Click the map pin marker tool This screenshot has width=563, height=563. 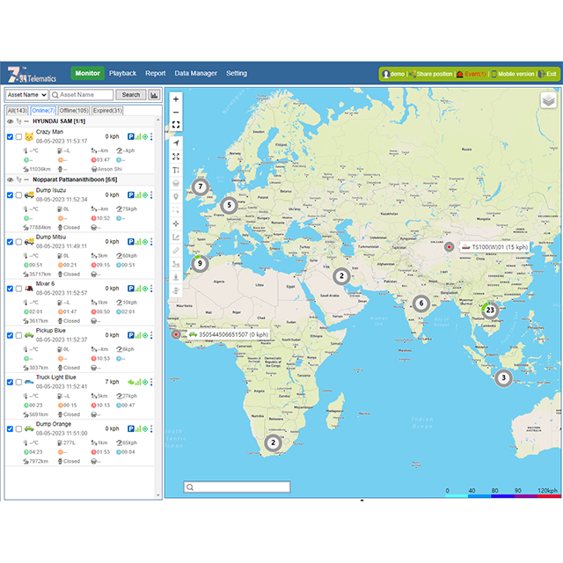point(176,197)
